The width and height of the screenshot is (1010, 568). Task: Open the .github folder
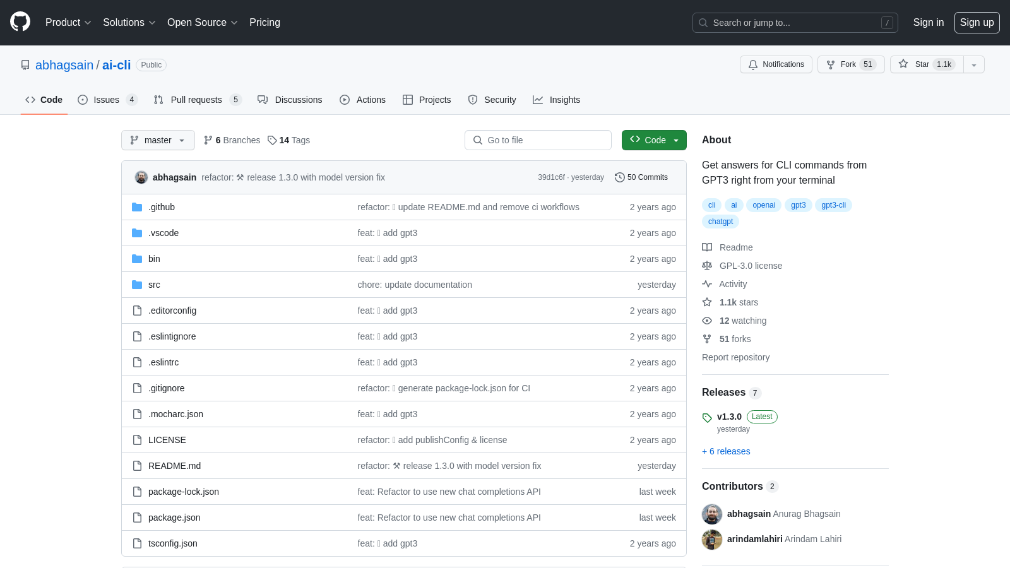(x=162, y=207)
